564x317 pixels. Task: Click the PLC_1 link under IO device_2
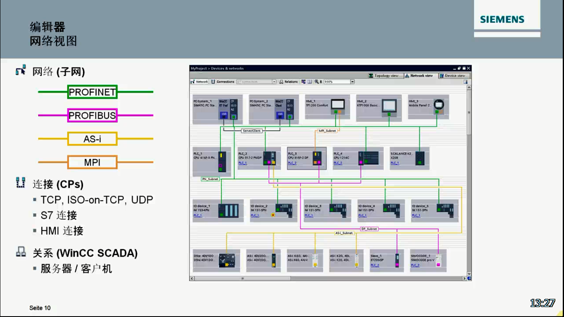[255, 215]
